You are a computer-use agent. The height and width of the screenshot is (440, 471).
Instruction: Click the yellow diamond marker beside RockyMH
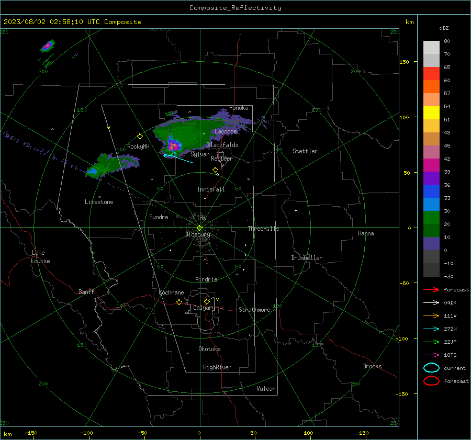(140, 137)
